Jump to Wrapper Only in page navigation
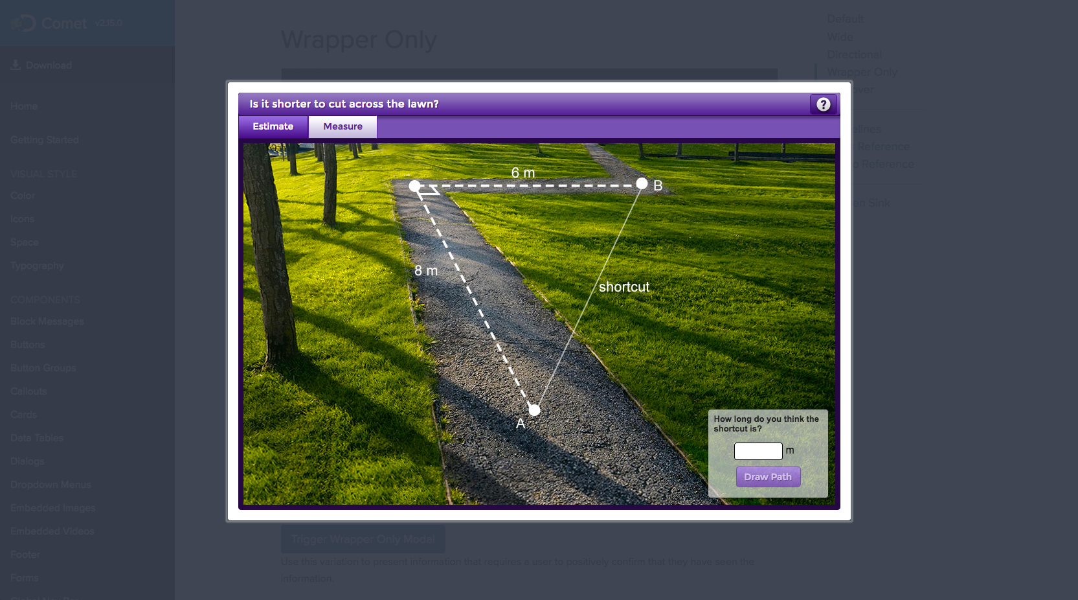The width and height of the screenshot is (1078, 600). click(x=862, y=72)
